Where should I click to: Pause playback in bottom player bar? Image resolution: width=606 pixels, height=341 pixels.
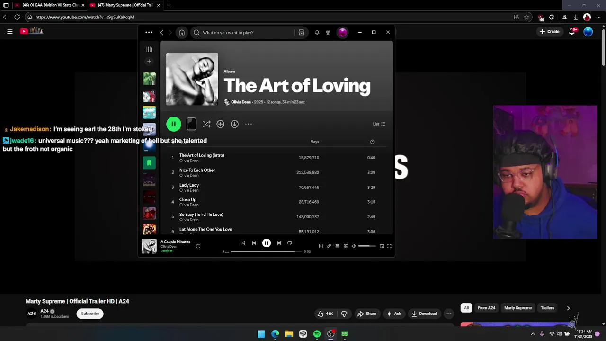[267, 243]
